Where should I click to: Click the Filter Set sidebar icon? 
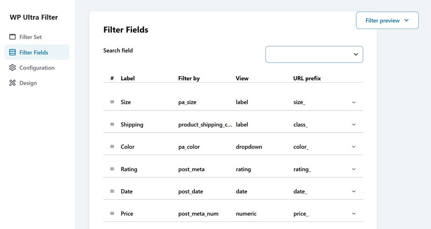[x=13, y=37]
